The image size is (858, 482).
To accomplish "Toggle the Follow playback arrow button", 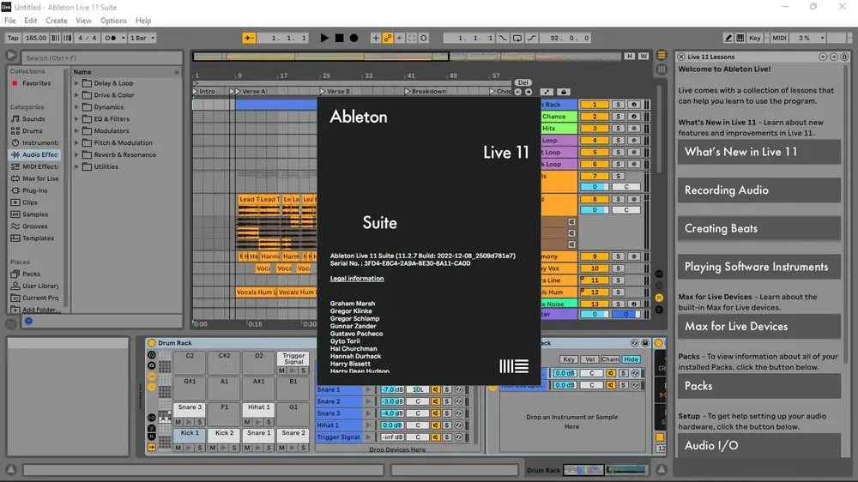I will coord(249,38).
